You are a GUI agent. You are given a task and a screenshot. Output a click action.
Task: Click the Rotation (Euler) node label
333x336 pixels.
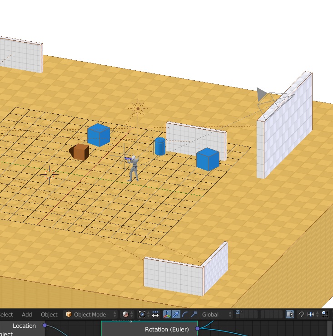[x=167, y=329]
